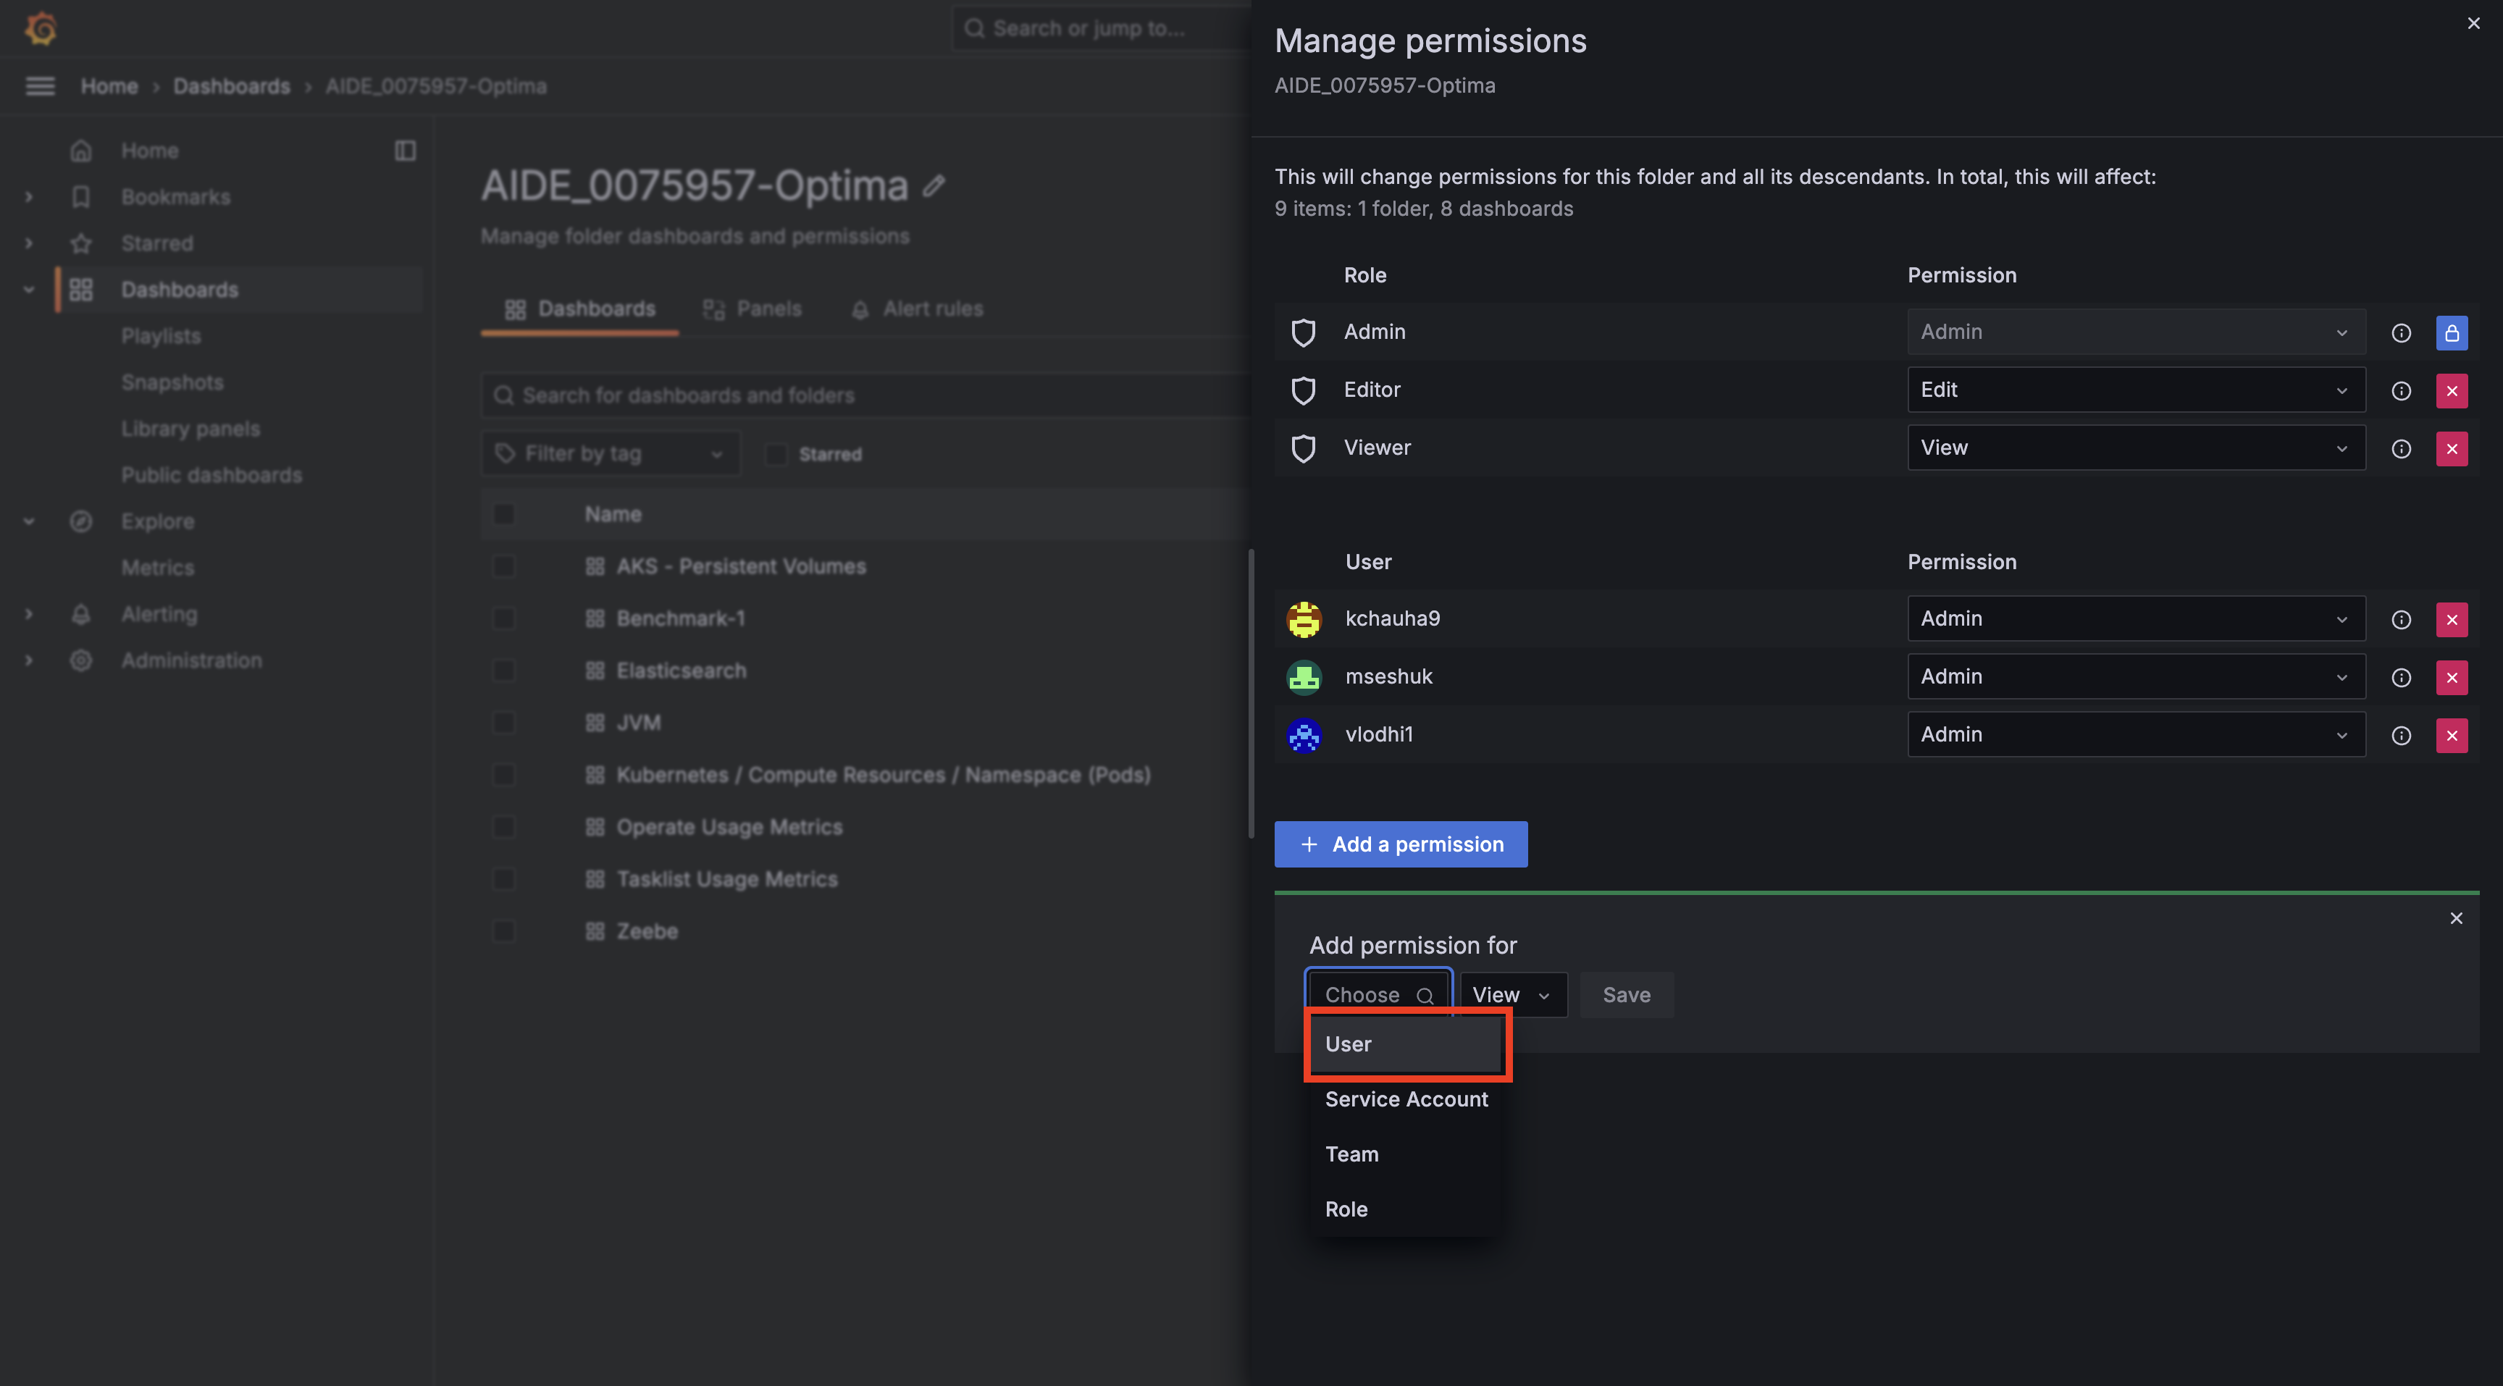Delete mseshuk's permission with red X
The width and height of the screenshot is (2503, 1386).
tap(2452, 678)
